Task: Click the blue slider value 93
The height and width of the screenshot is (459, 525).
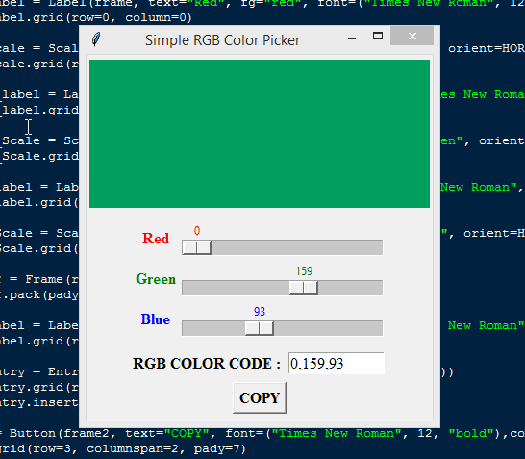Action: click(260, 312)
